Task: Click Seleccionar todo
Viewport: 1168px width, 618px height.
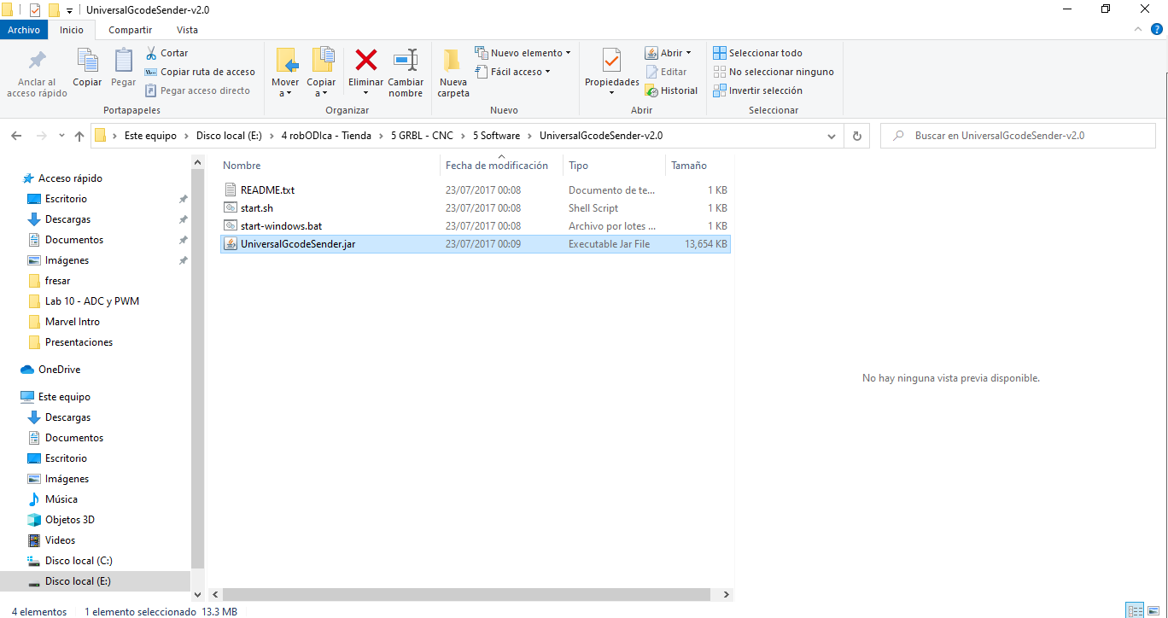Action: [x=757, y=53]
